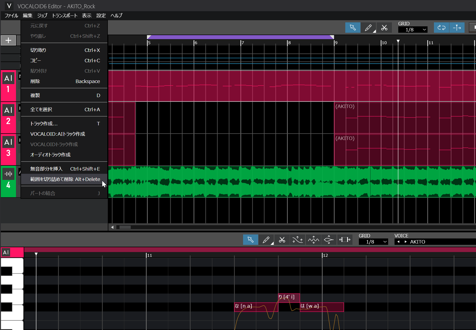Viewport: 476px width, 330px height.
Task: Open the トランスポート menu
Action: click(x=65, y=15)
